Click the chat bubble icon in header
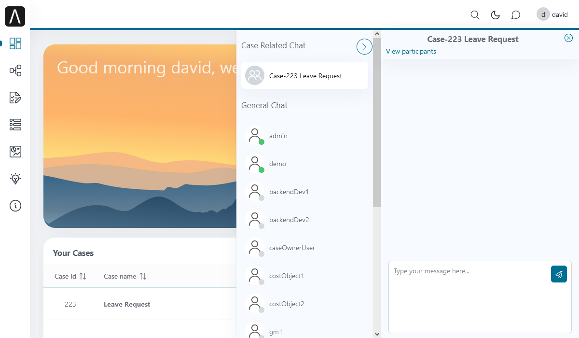This screenshot has height=338, width=579. [515, 15]
